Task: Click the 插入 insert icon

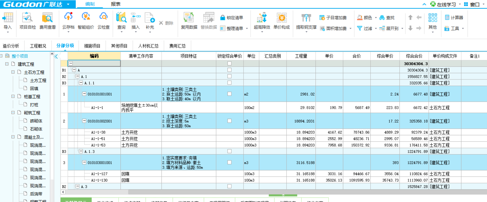Action: (x=135, y=18)
